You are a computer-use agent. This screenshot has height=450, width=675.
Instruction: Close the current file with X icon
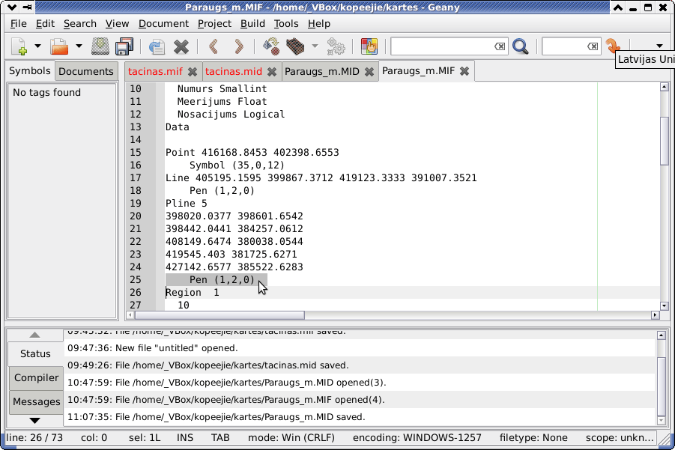pos(181,46)
